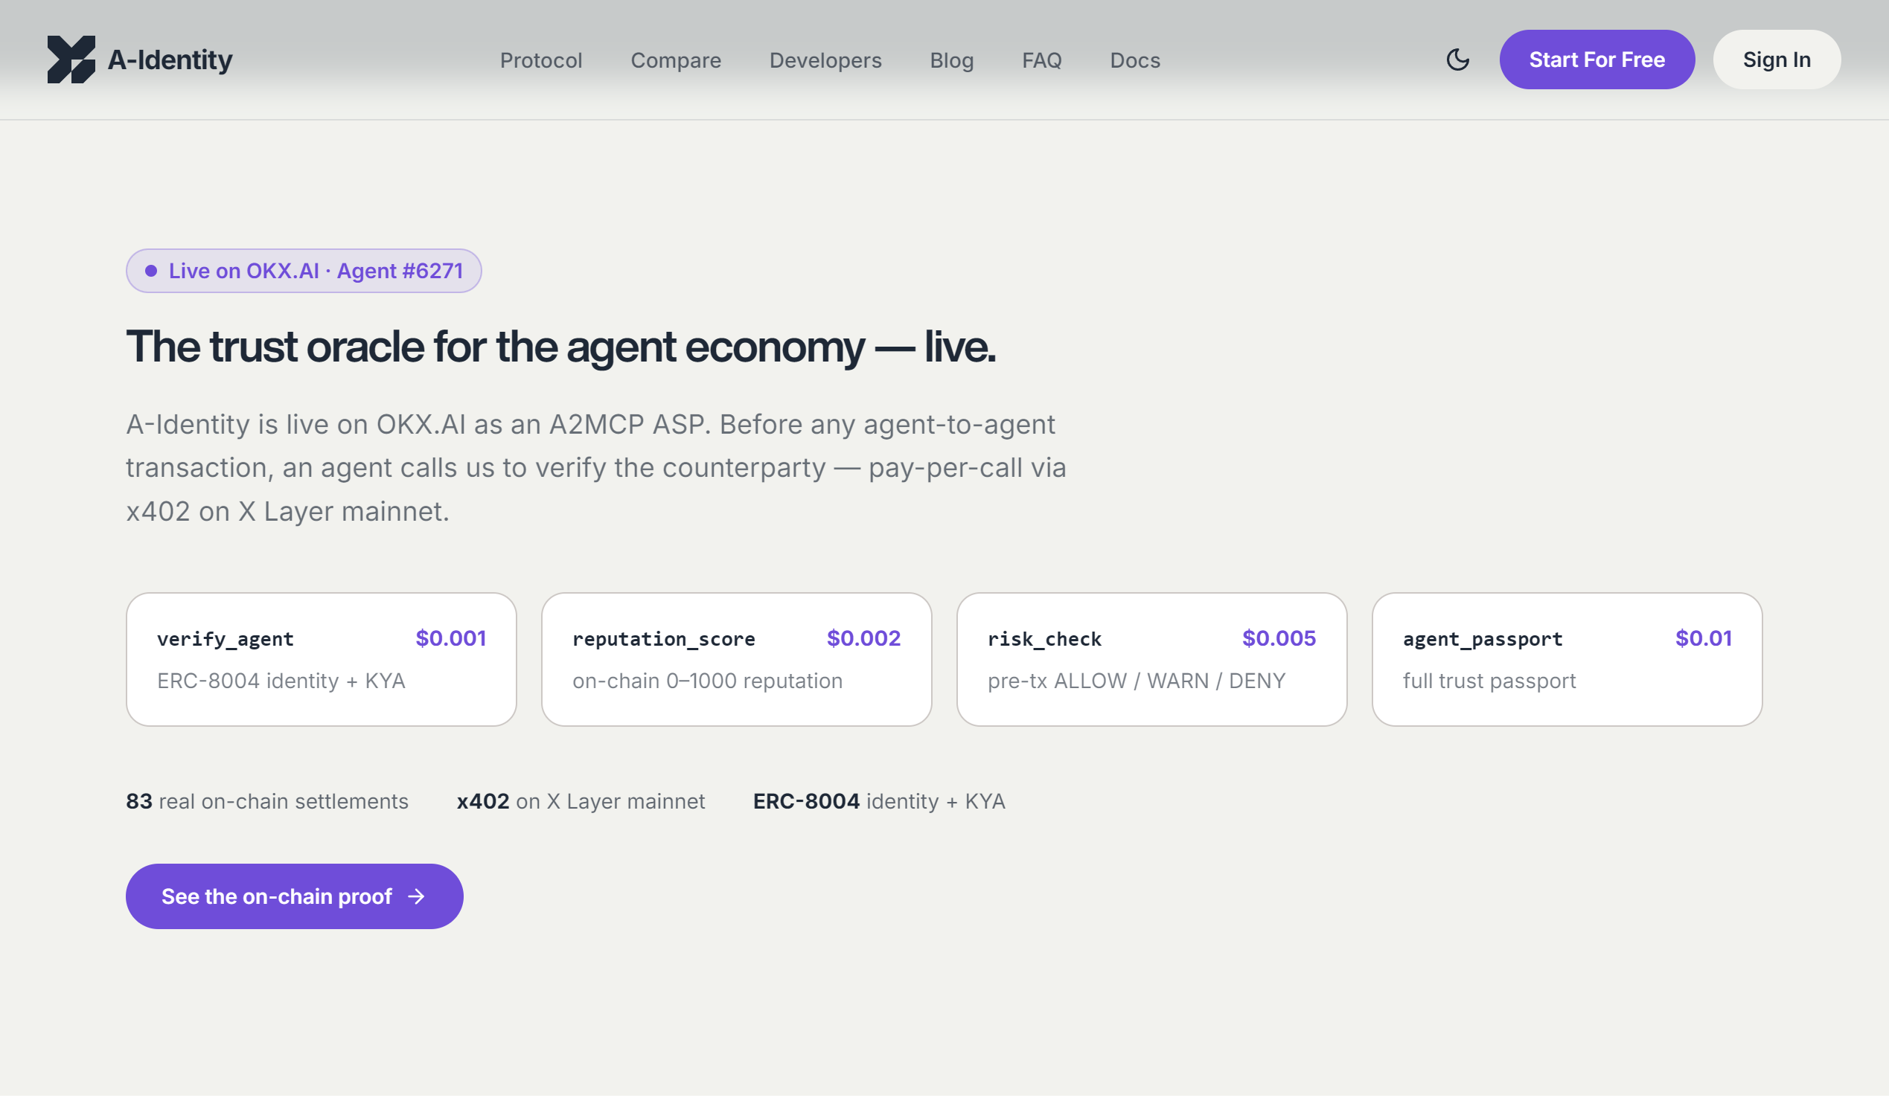This screenshot has height=1098, width=1889.
Task: Select the agent_passport pricing card
Action: 1567,659
